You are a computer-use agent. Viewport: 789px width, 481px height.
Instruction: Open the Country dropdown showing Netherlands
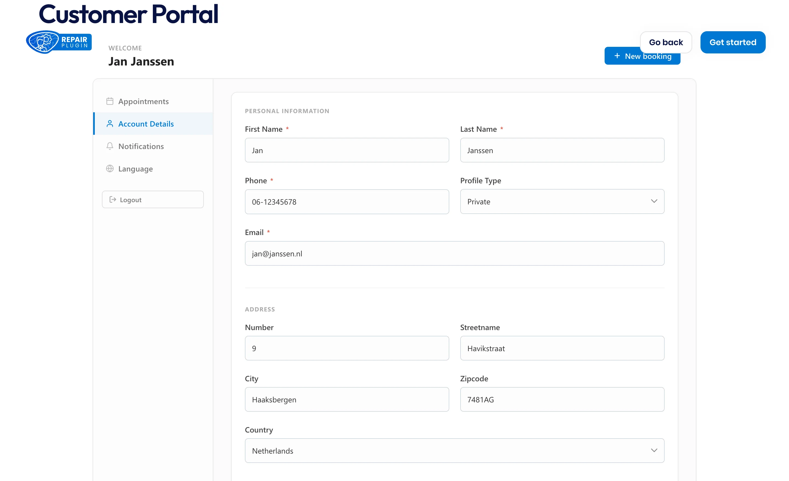455,451
